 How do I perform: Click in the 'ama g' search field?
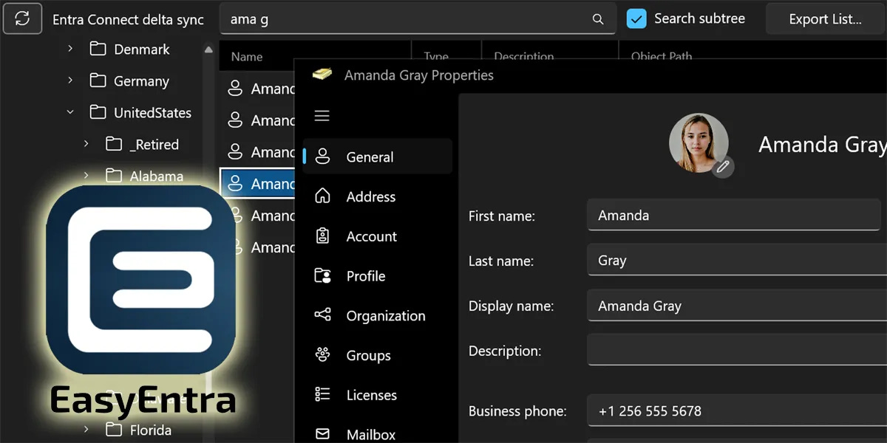coord(418,19)
